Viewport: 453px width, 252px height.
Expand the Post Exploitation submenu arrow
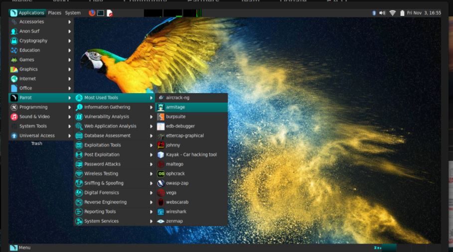(151, 155)
